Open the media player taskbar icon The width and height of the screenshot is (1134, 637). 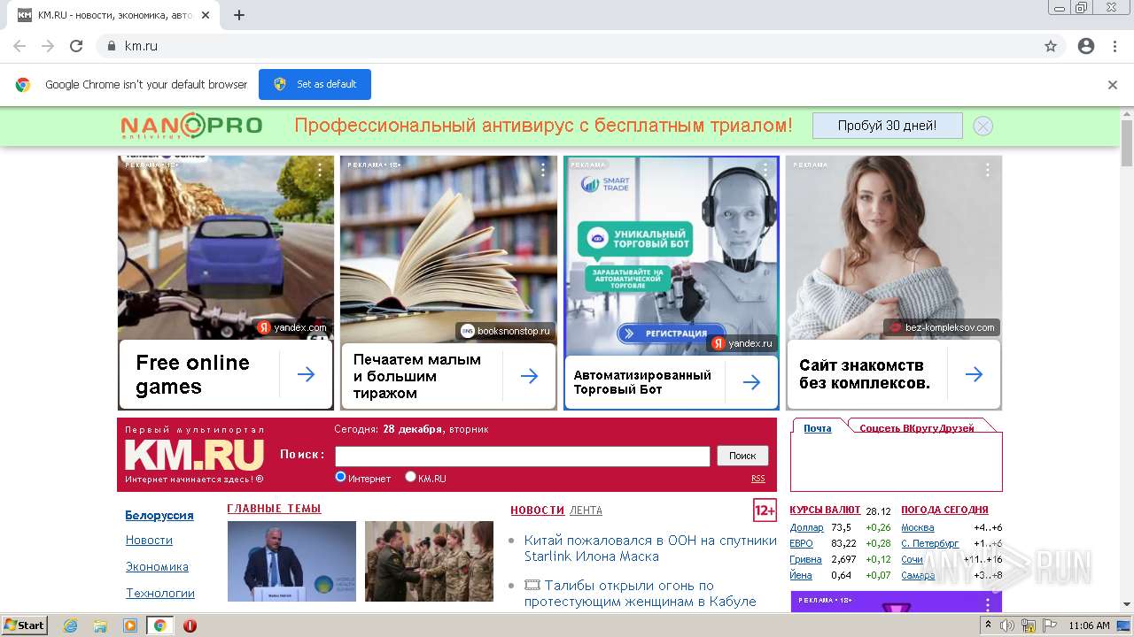point(130,625)
